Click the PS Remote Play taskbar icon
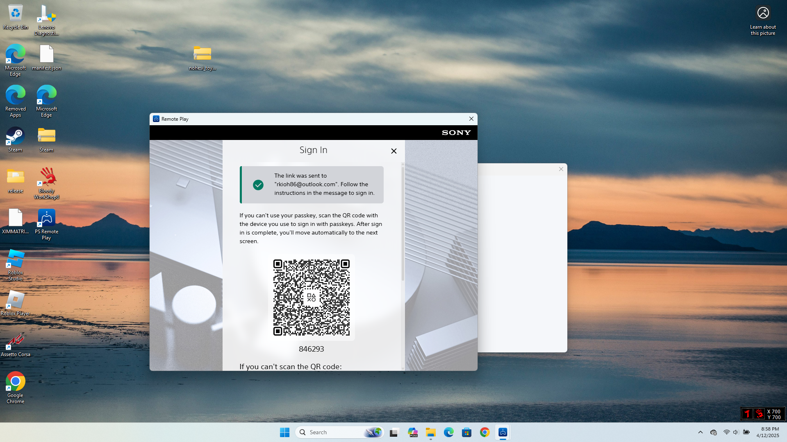787x442 pixels. click(x=503, y=432)
